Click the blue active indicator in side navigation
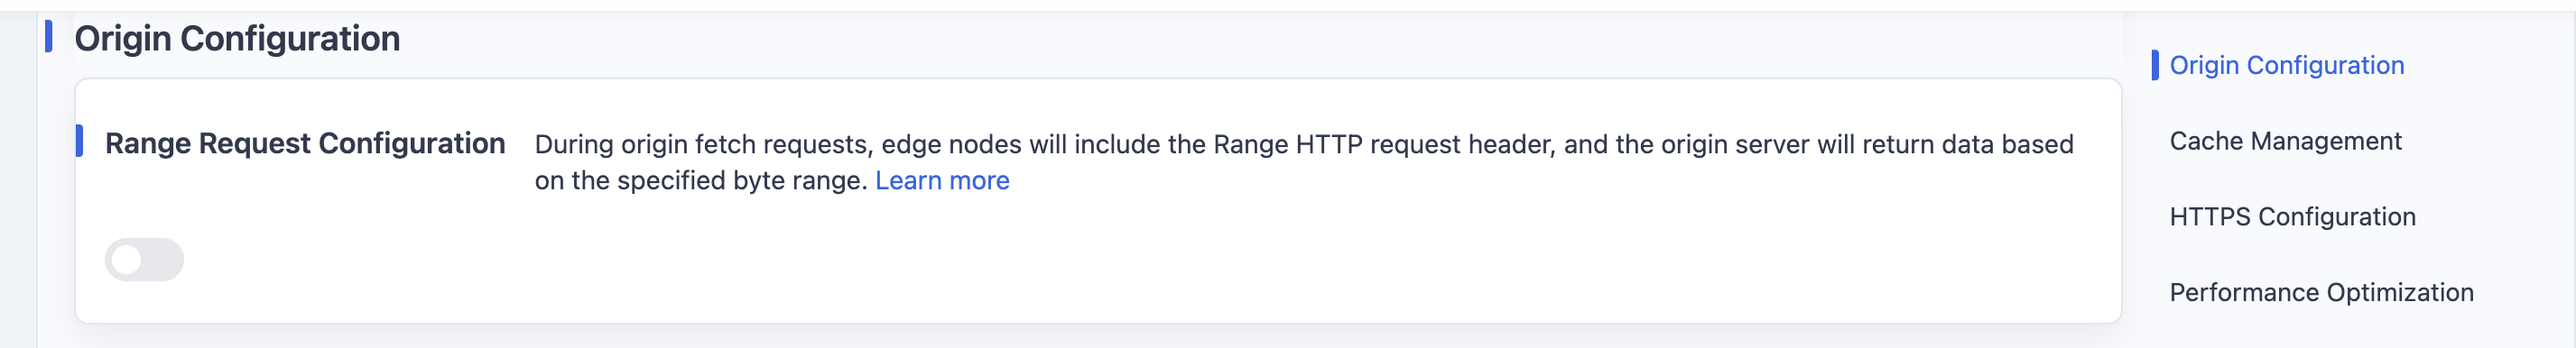The height and width of the screenshot is (348, 2576). pos(2155,65)
